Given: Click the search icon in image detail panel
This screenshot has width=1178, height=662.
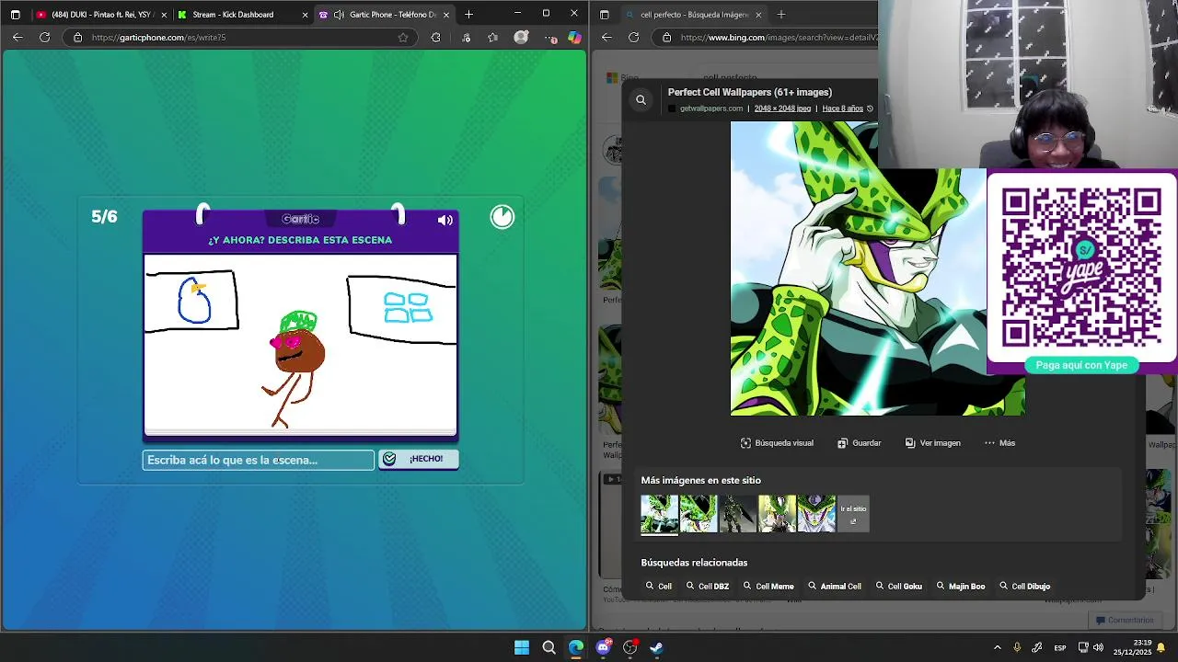Looking at the screenshot, I should click(x=641, y=99).
